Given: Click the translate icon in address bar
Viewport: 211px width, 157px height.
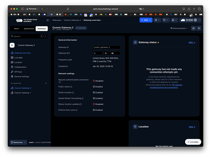Looking at the screenshot, I should (140, 9).
